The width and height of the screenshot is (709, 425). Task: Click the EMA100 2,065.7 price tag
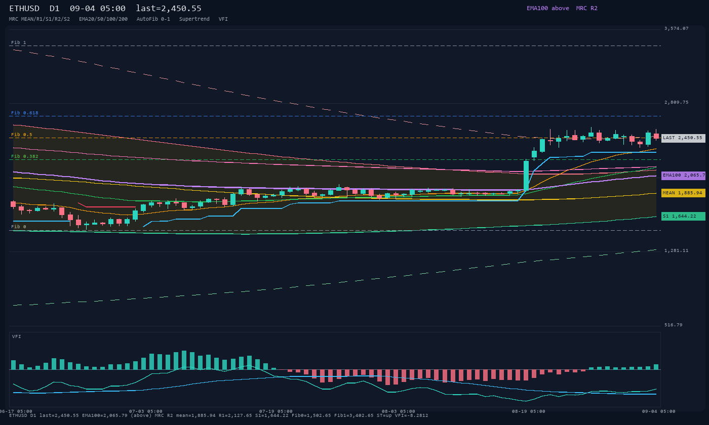click(x=683, y=176)
